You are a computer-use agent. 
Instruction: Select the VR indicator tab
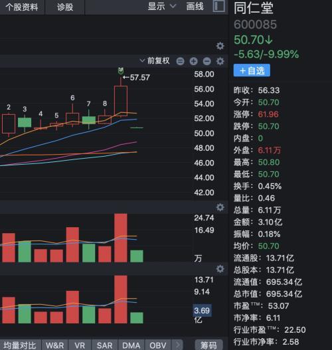pyautogui.click(x=80, y=345)
